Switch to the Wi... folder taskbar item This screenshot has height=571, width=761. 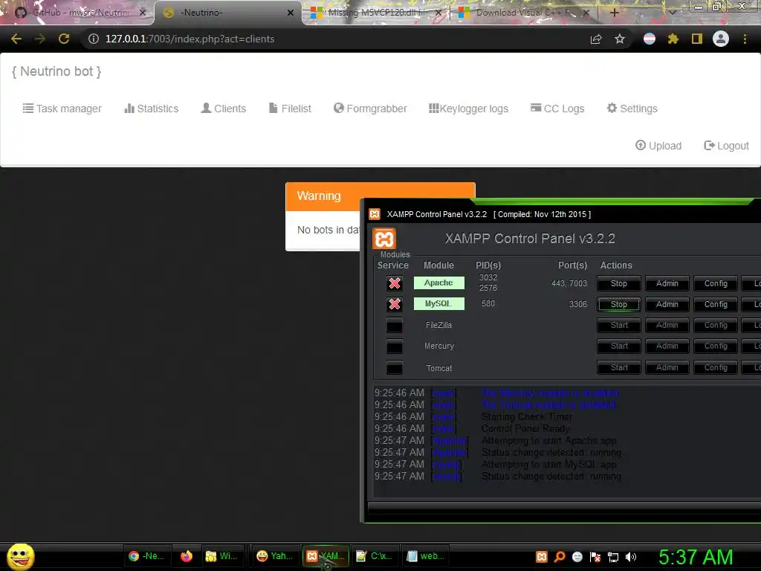coord(221,556)
